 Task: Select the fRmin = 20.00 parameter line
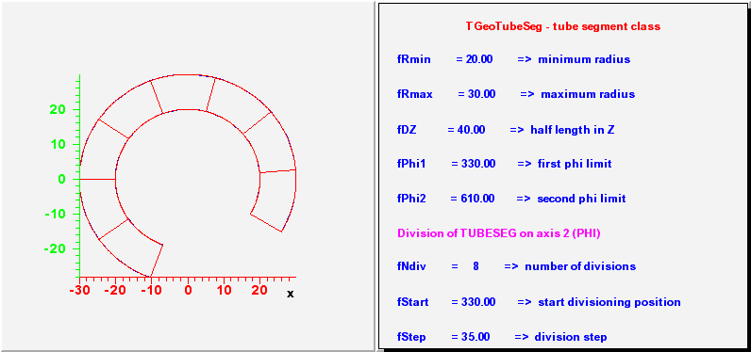[x=513, y=59]
